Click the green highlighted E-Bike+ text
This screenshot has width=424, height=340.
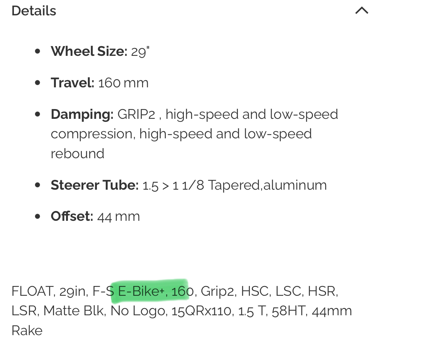point(143,291)
